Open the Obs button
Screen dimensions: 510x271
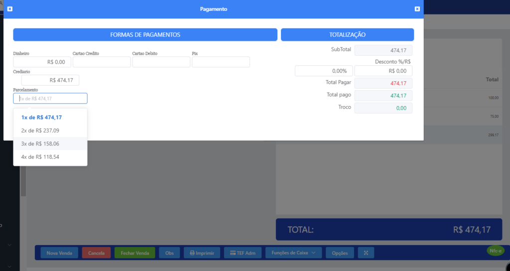coord(169,253)
